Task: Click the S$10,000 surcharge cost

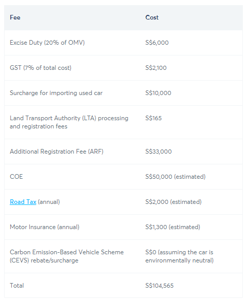Action: pos(158,93)
